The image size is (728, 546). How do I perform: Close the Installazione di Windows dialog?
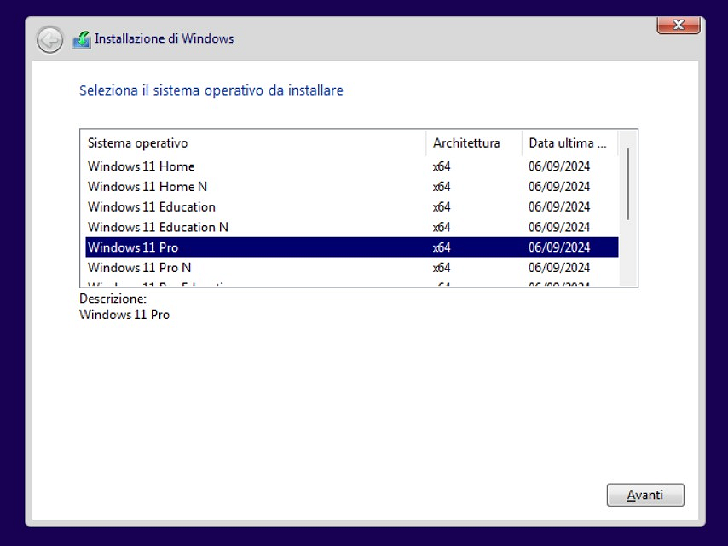[x=679, y=25]
